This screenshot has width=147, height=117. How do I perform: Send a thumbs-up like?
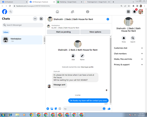click(109, 109)
